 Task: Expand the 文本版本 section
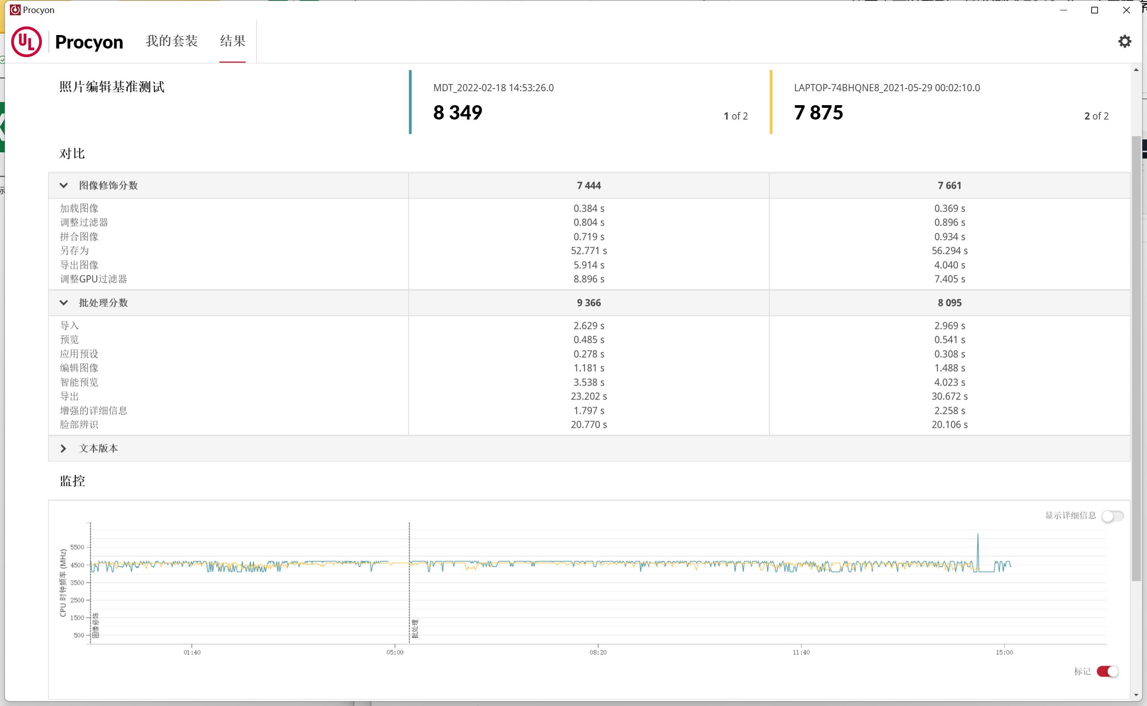[64, 448]
